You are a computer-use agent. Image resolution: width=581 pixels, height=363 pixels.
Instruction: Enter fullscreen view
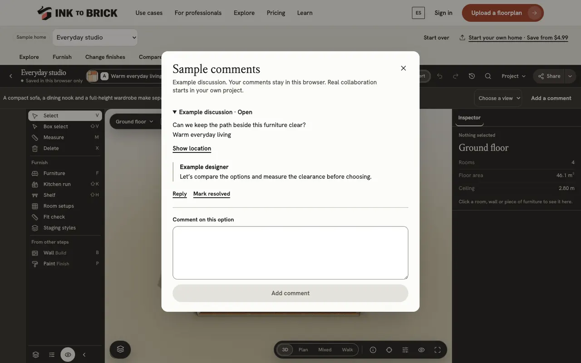click(438, 350)
